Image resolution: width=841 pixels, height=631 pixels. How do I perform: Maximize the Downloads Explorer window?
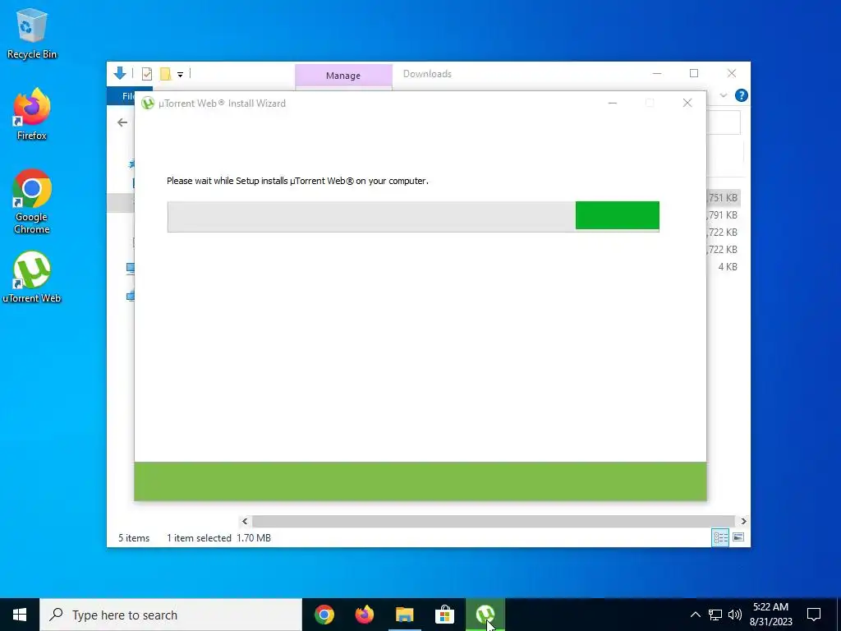(694, 73)
